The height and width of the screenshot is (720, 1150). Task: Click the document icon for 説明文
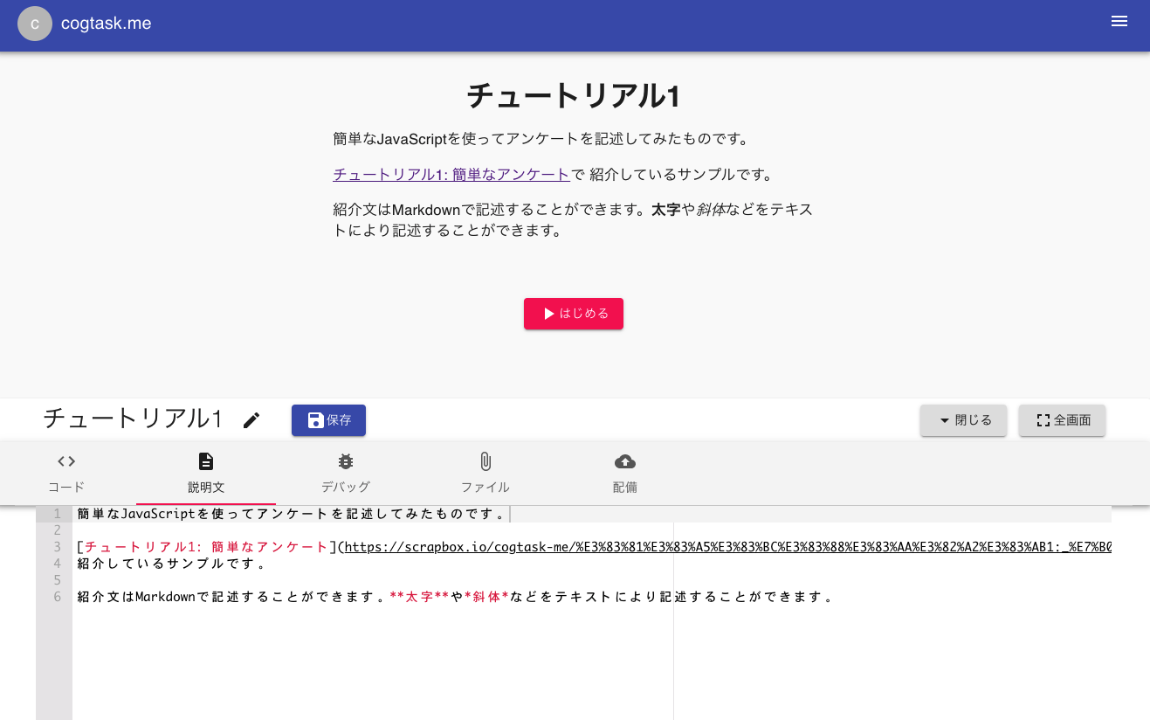coord(206,461)
